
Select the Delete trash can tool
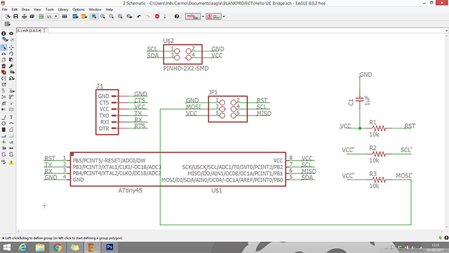4,66
